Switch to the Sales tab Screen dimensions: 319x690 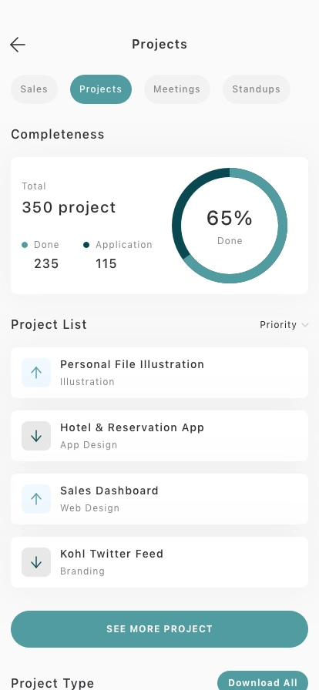[34, 89]
